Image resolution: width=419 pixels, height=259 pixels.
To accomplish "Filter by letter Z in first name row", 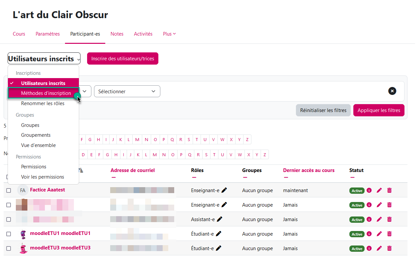I will point(247,139).
